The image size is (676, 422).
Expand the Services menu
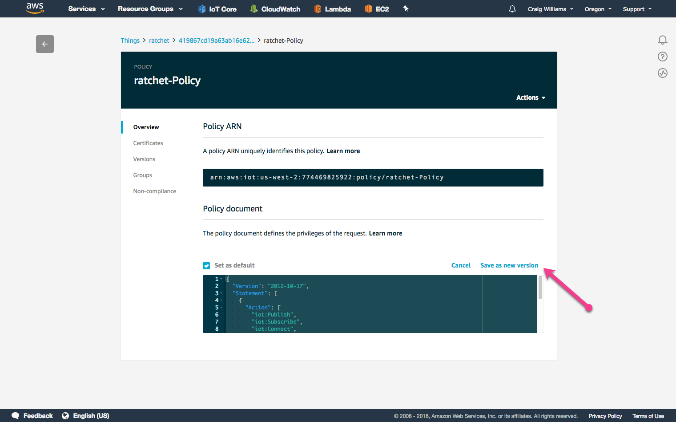86,9
